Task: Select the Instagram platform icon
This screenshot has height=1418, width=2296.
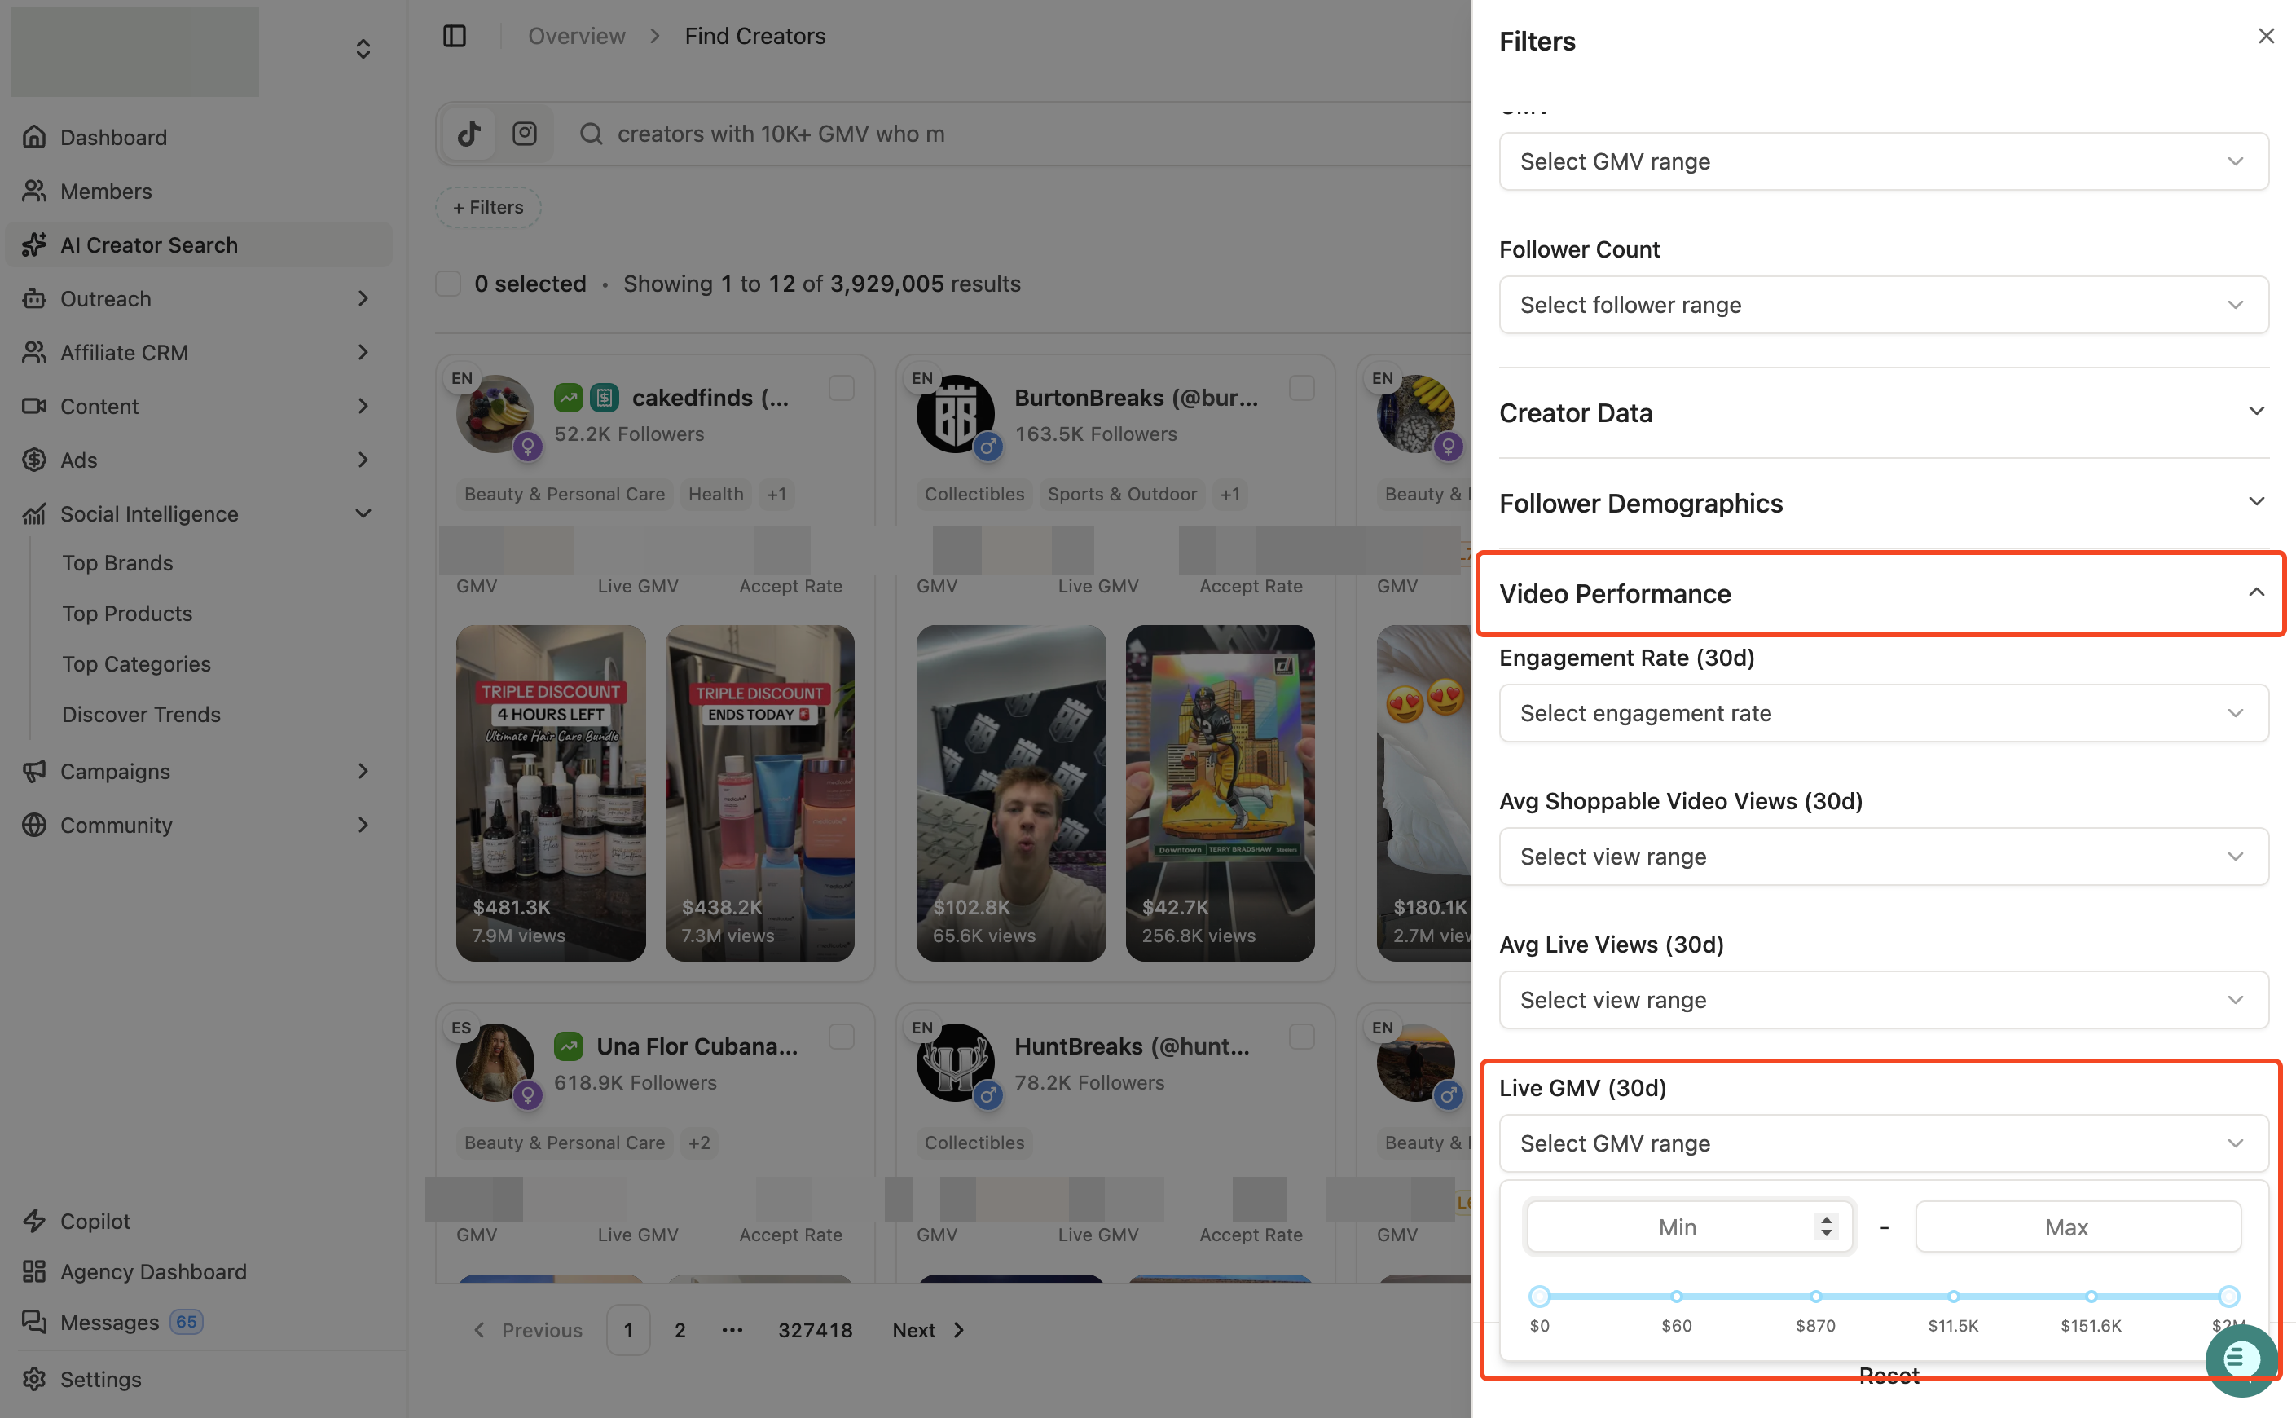Action: click(x=525, y=134)
